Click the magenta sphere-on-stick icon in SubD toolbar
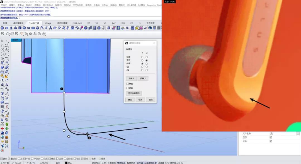This screenshot has height=164, width=301. [x=81, y=28]
